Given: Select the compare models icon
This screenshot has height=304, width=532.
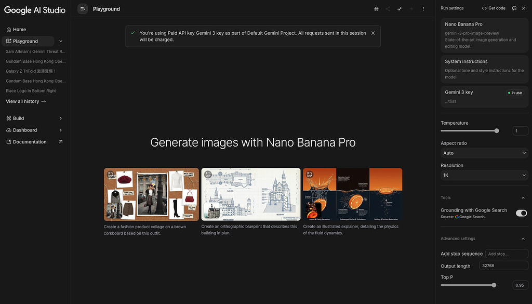Looking at the screenshot, I should pos(399,8).
